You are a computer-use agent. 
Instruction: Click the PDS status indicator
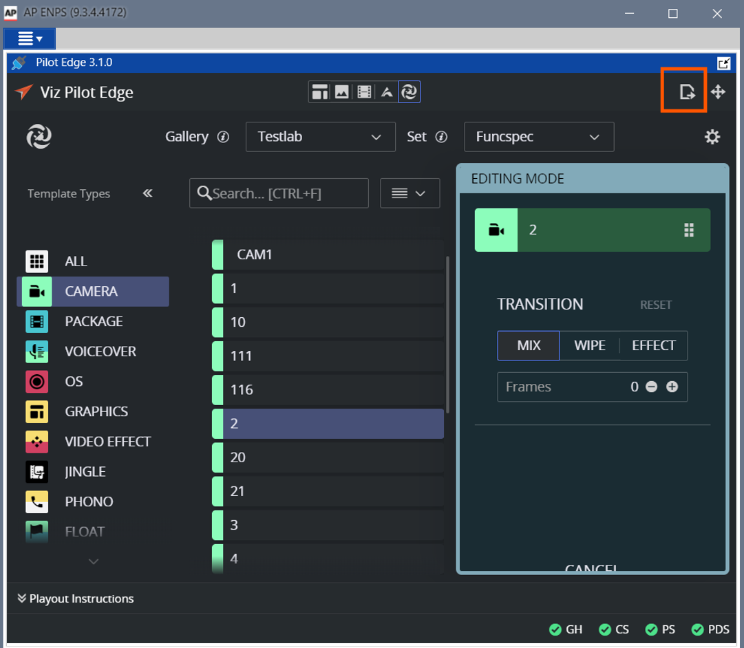(710, 629)
